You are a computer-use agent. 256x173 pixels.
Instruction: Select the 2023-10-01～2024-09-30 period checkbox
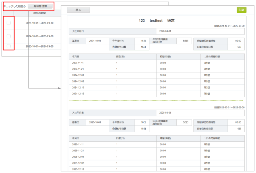click(x=9, y=46)
